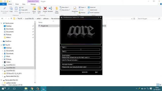Click the Application Tools tab header

click(x=33, y=1)
